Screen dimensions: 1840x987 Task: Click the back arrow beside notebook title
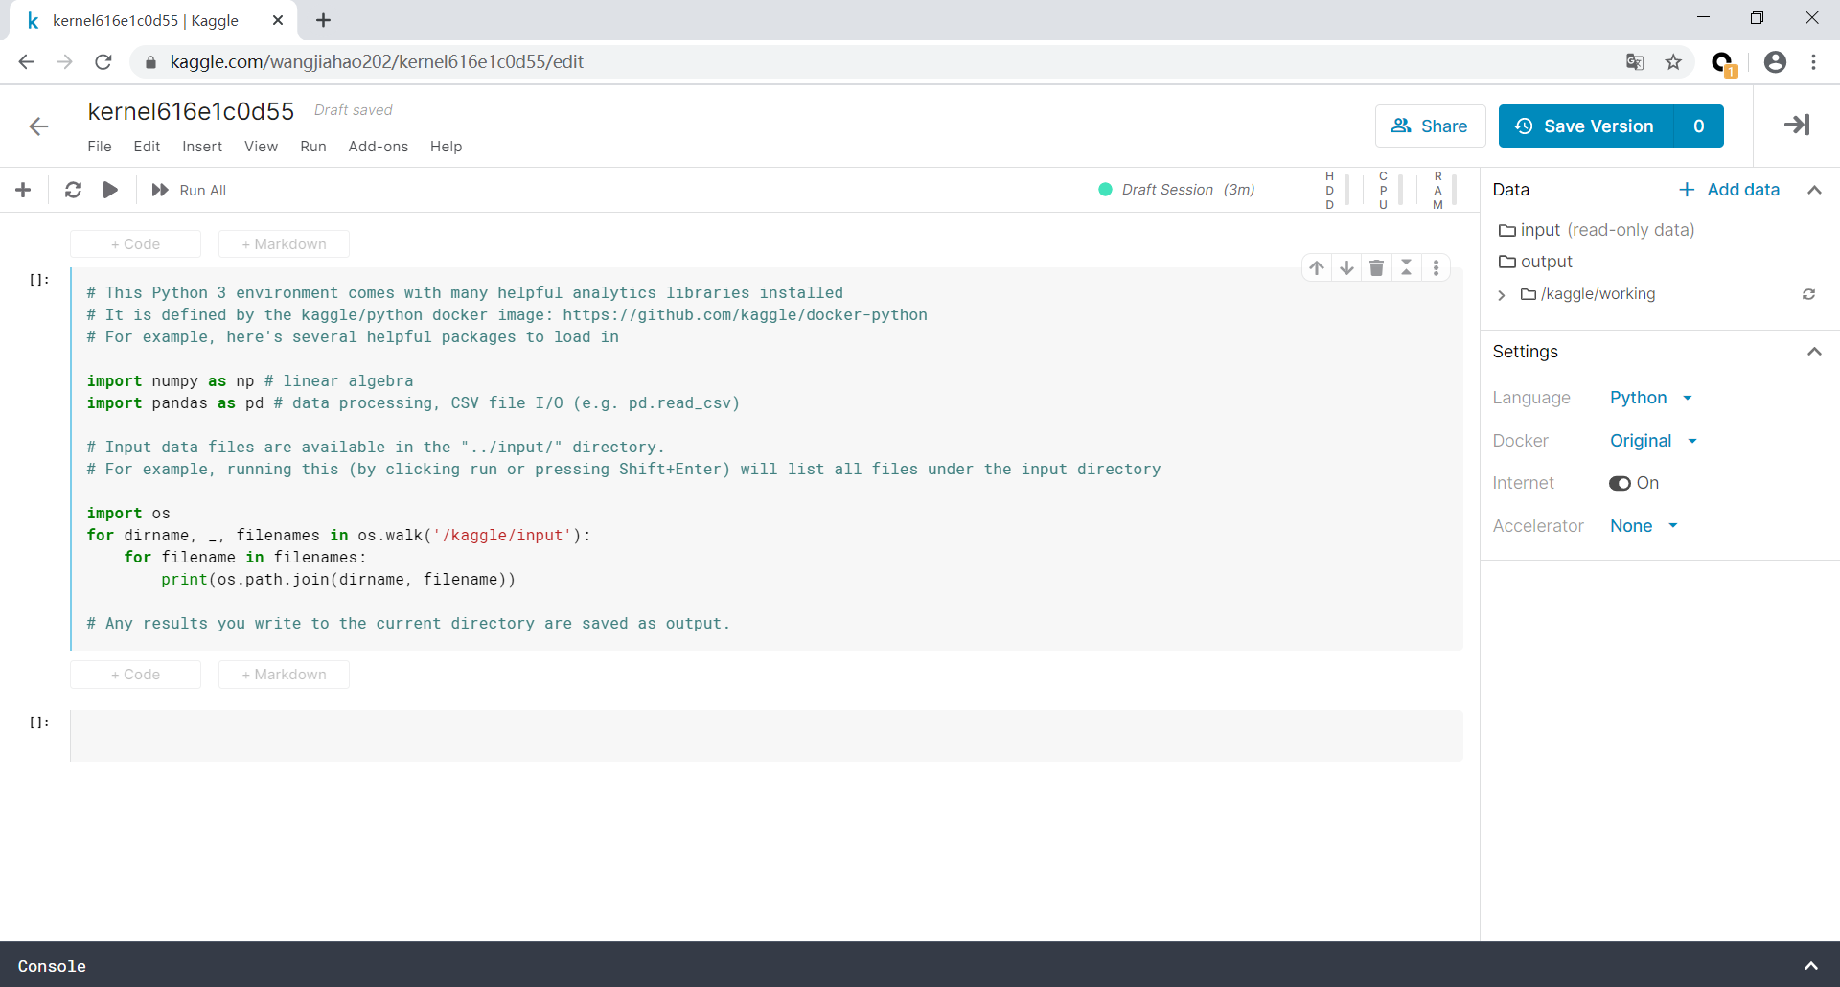[38, 126]
